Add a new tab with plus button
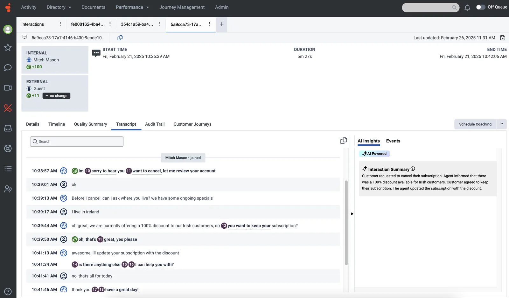The image size is (509, 298). coord(222,24)
